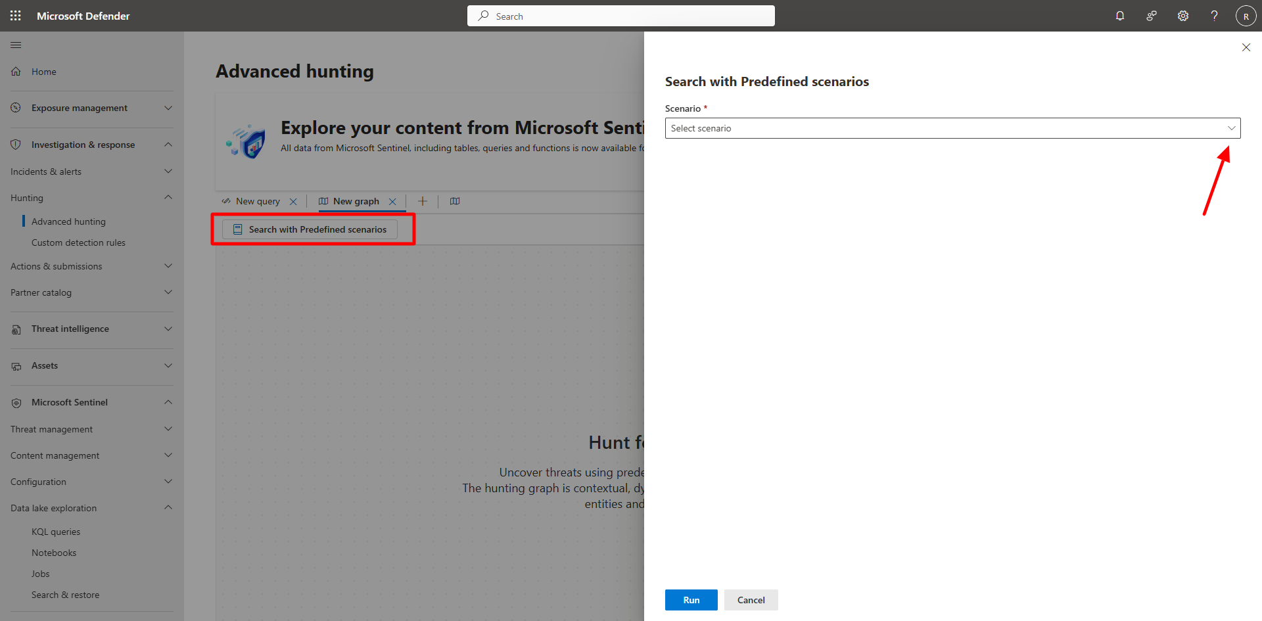Screen dimensions: 1262x621
Task: Open Search & restore
Action: coord(65,595)
